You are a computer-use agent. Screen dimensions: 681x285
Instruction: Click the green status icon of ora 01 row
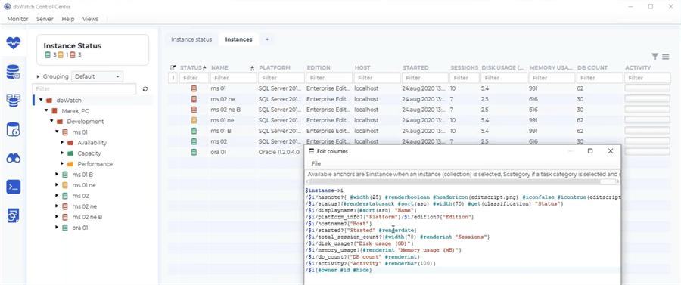coord(194,152)
